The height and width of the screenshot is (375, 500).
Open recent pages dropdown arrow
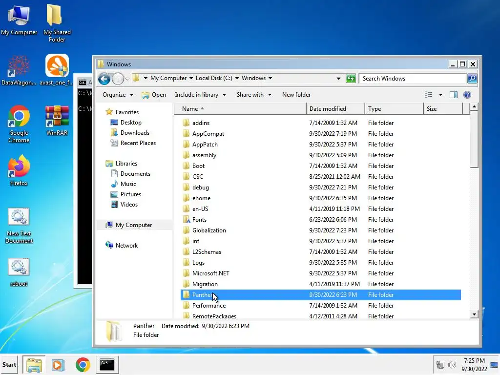click(x=127, y=79)
